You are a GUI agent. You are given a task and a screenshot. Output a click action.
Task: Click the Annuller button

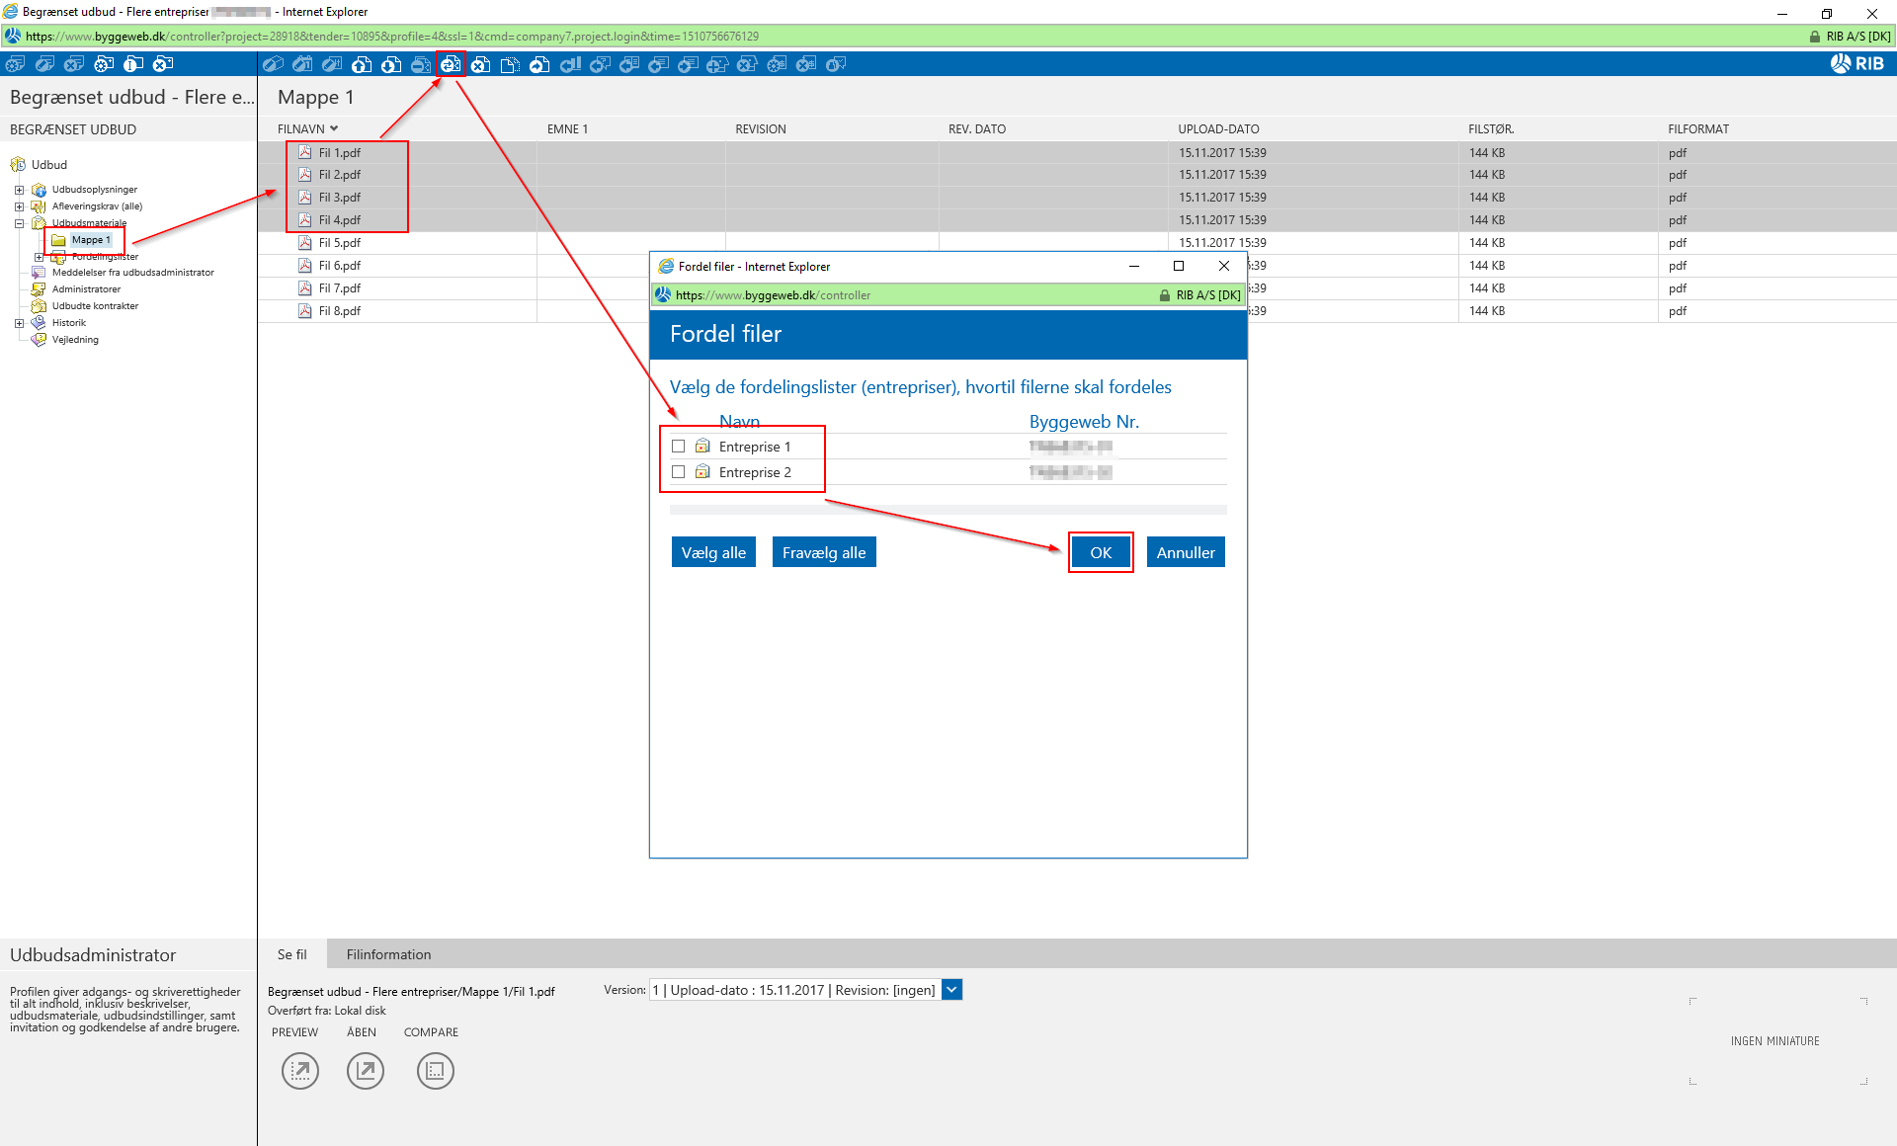pos(1185,552)
